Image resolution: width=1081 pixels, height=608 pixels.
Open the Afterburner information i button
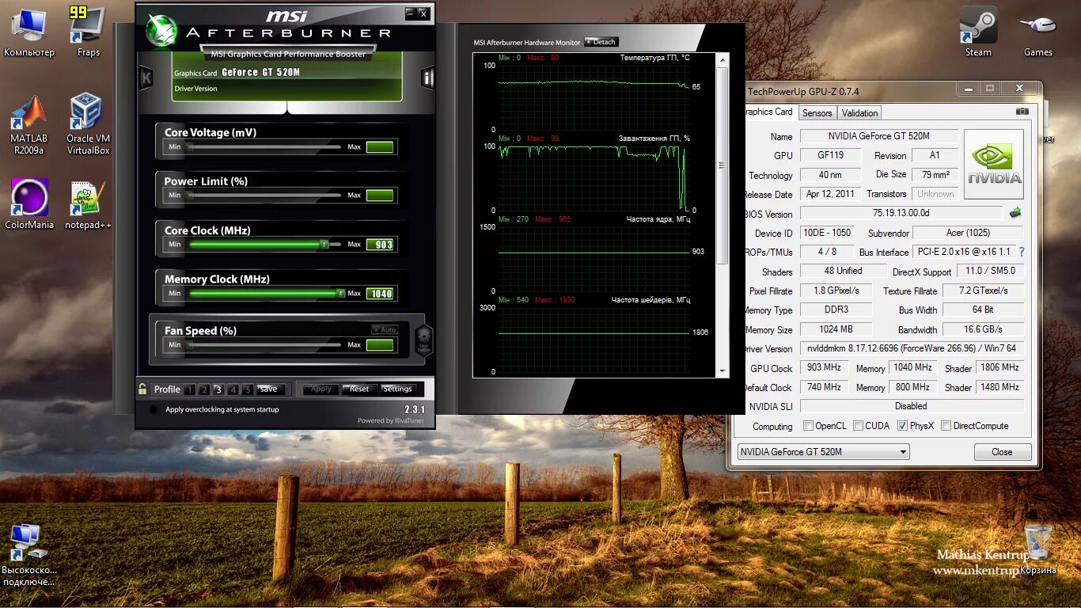[428, 78]
